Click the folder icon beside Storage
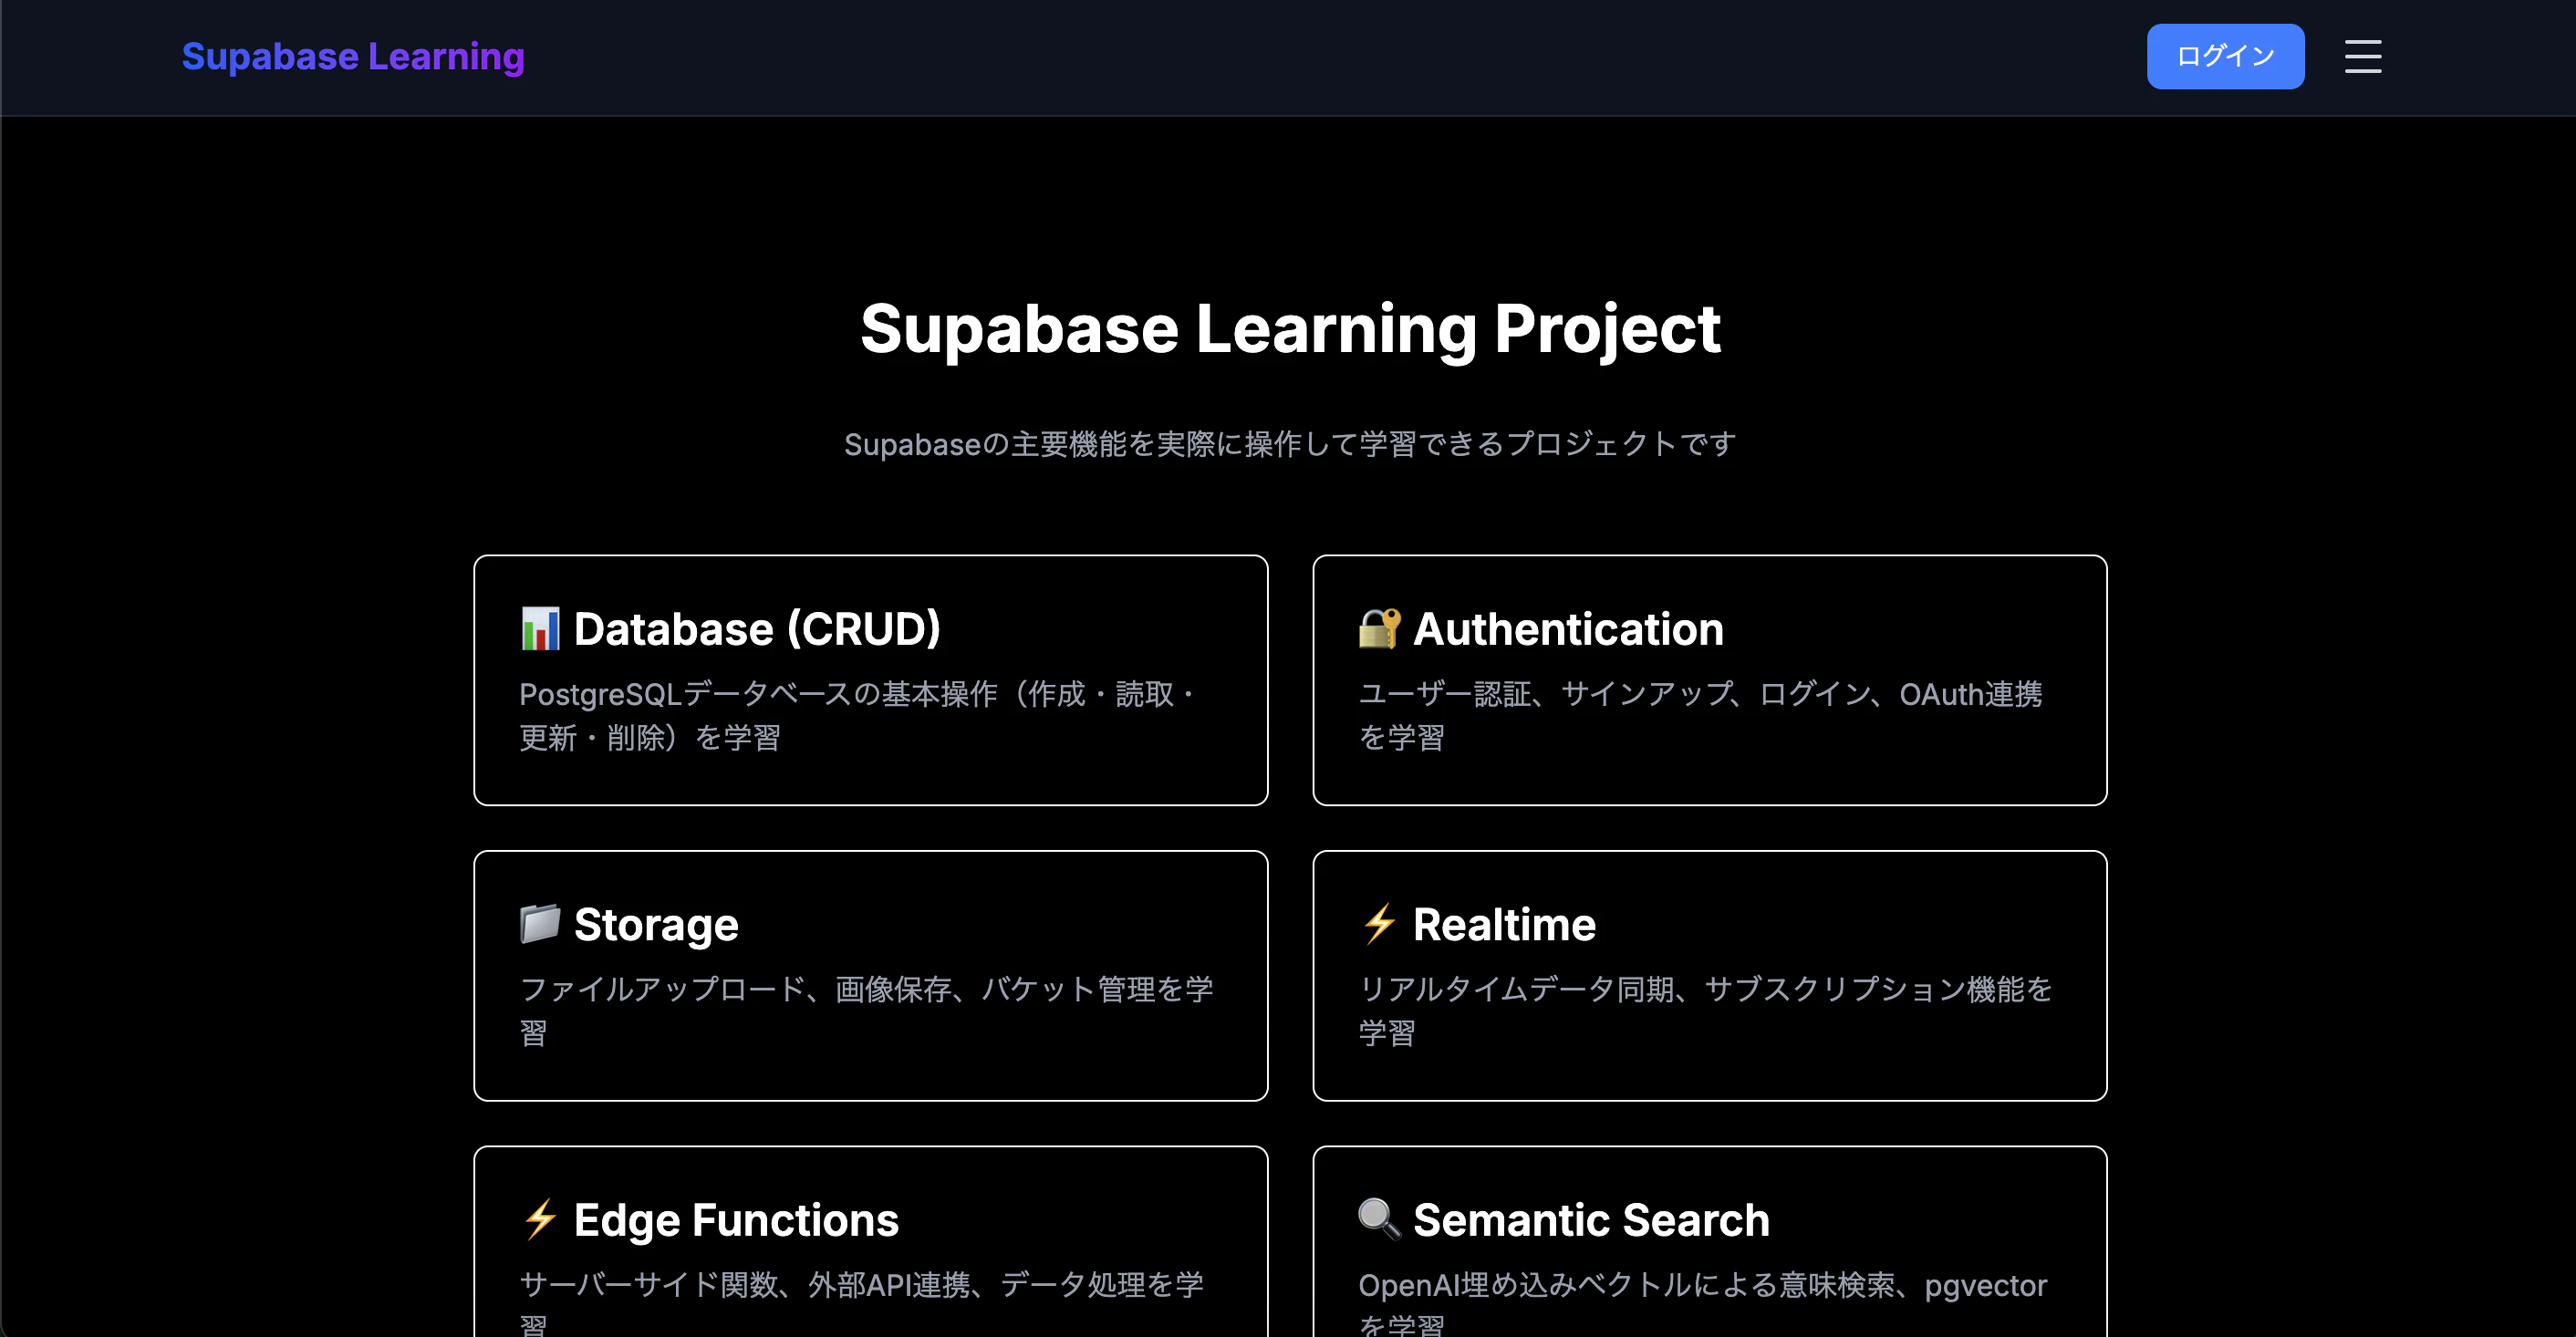This screenshot has width=2576, height=1337. coord(540,924)
